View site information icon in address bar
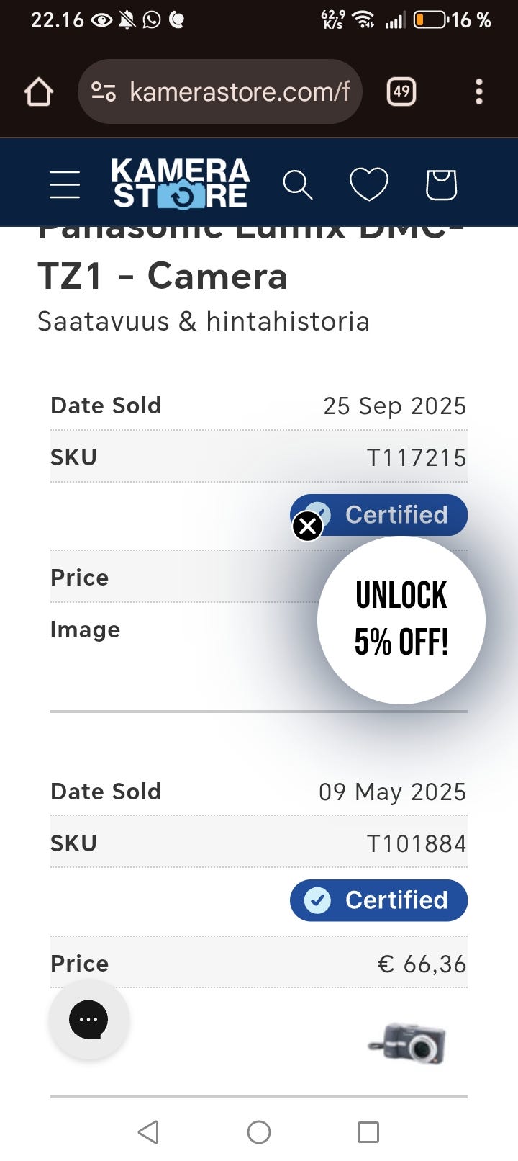The width and height of the screenshot is (518, 1161). click(104, 92)
